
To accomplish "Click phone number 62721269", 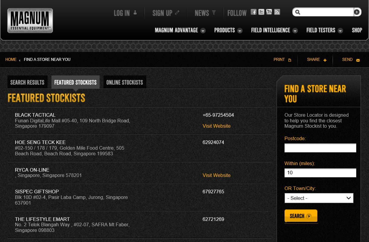I will [x=213, y=219].
